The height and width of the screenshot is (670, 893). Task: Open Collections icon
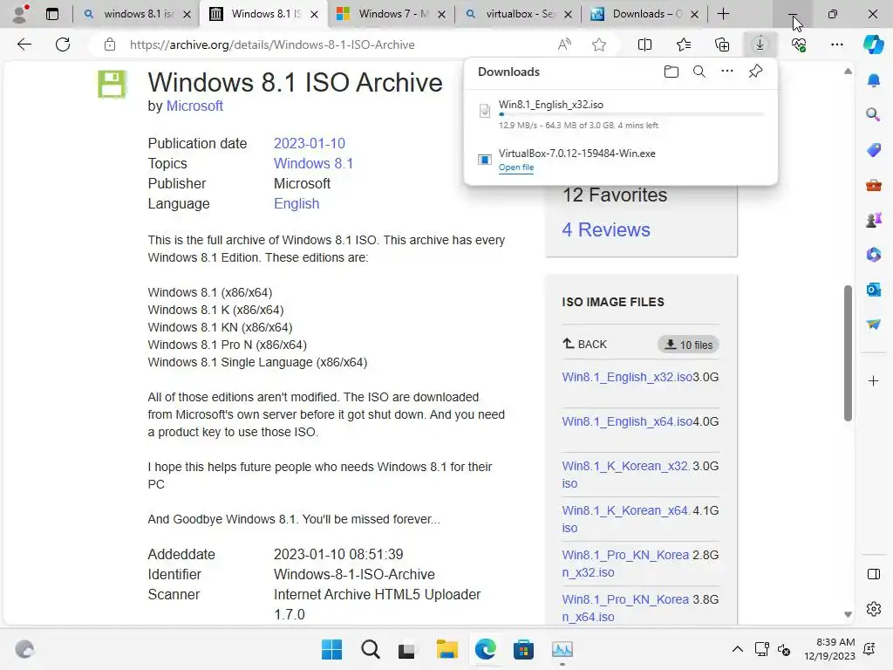[721, 44]
